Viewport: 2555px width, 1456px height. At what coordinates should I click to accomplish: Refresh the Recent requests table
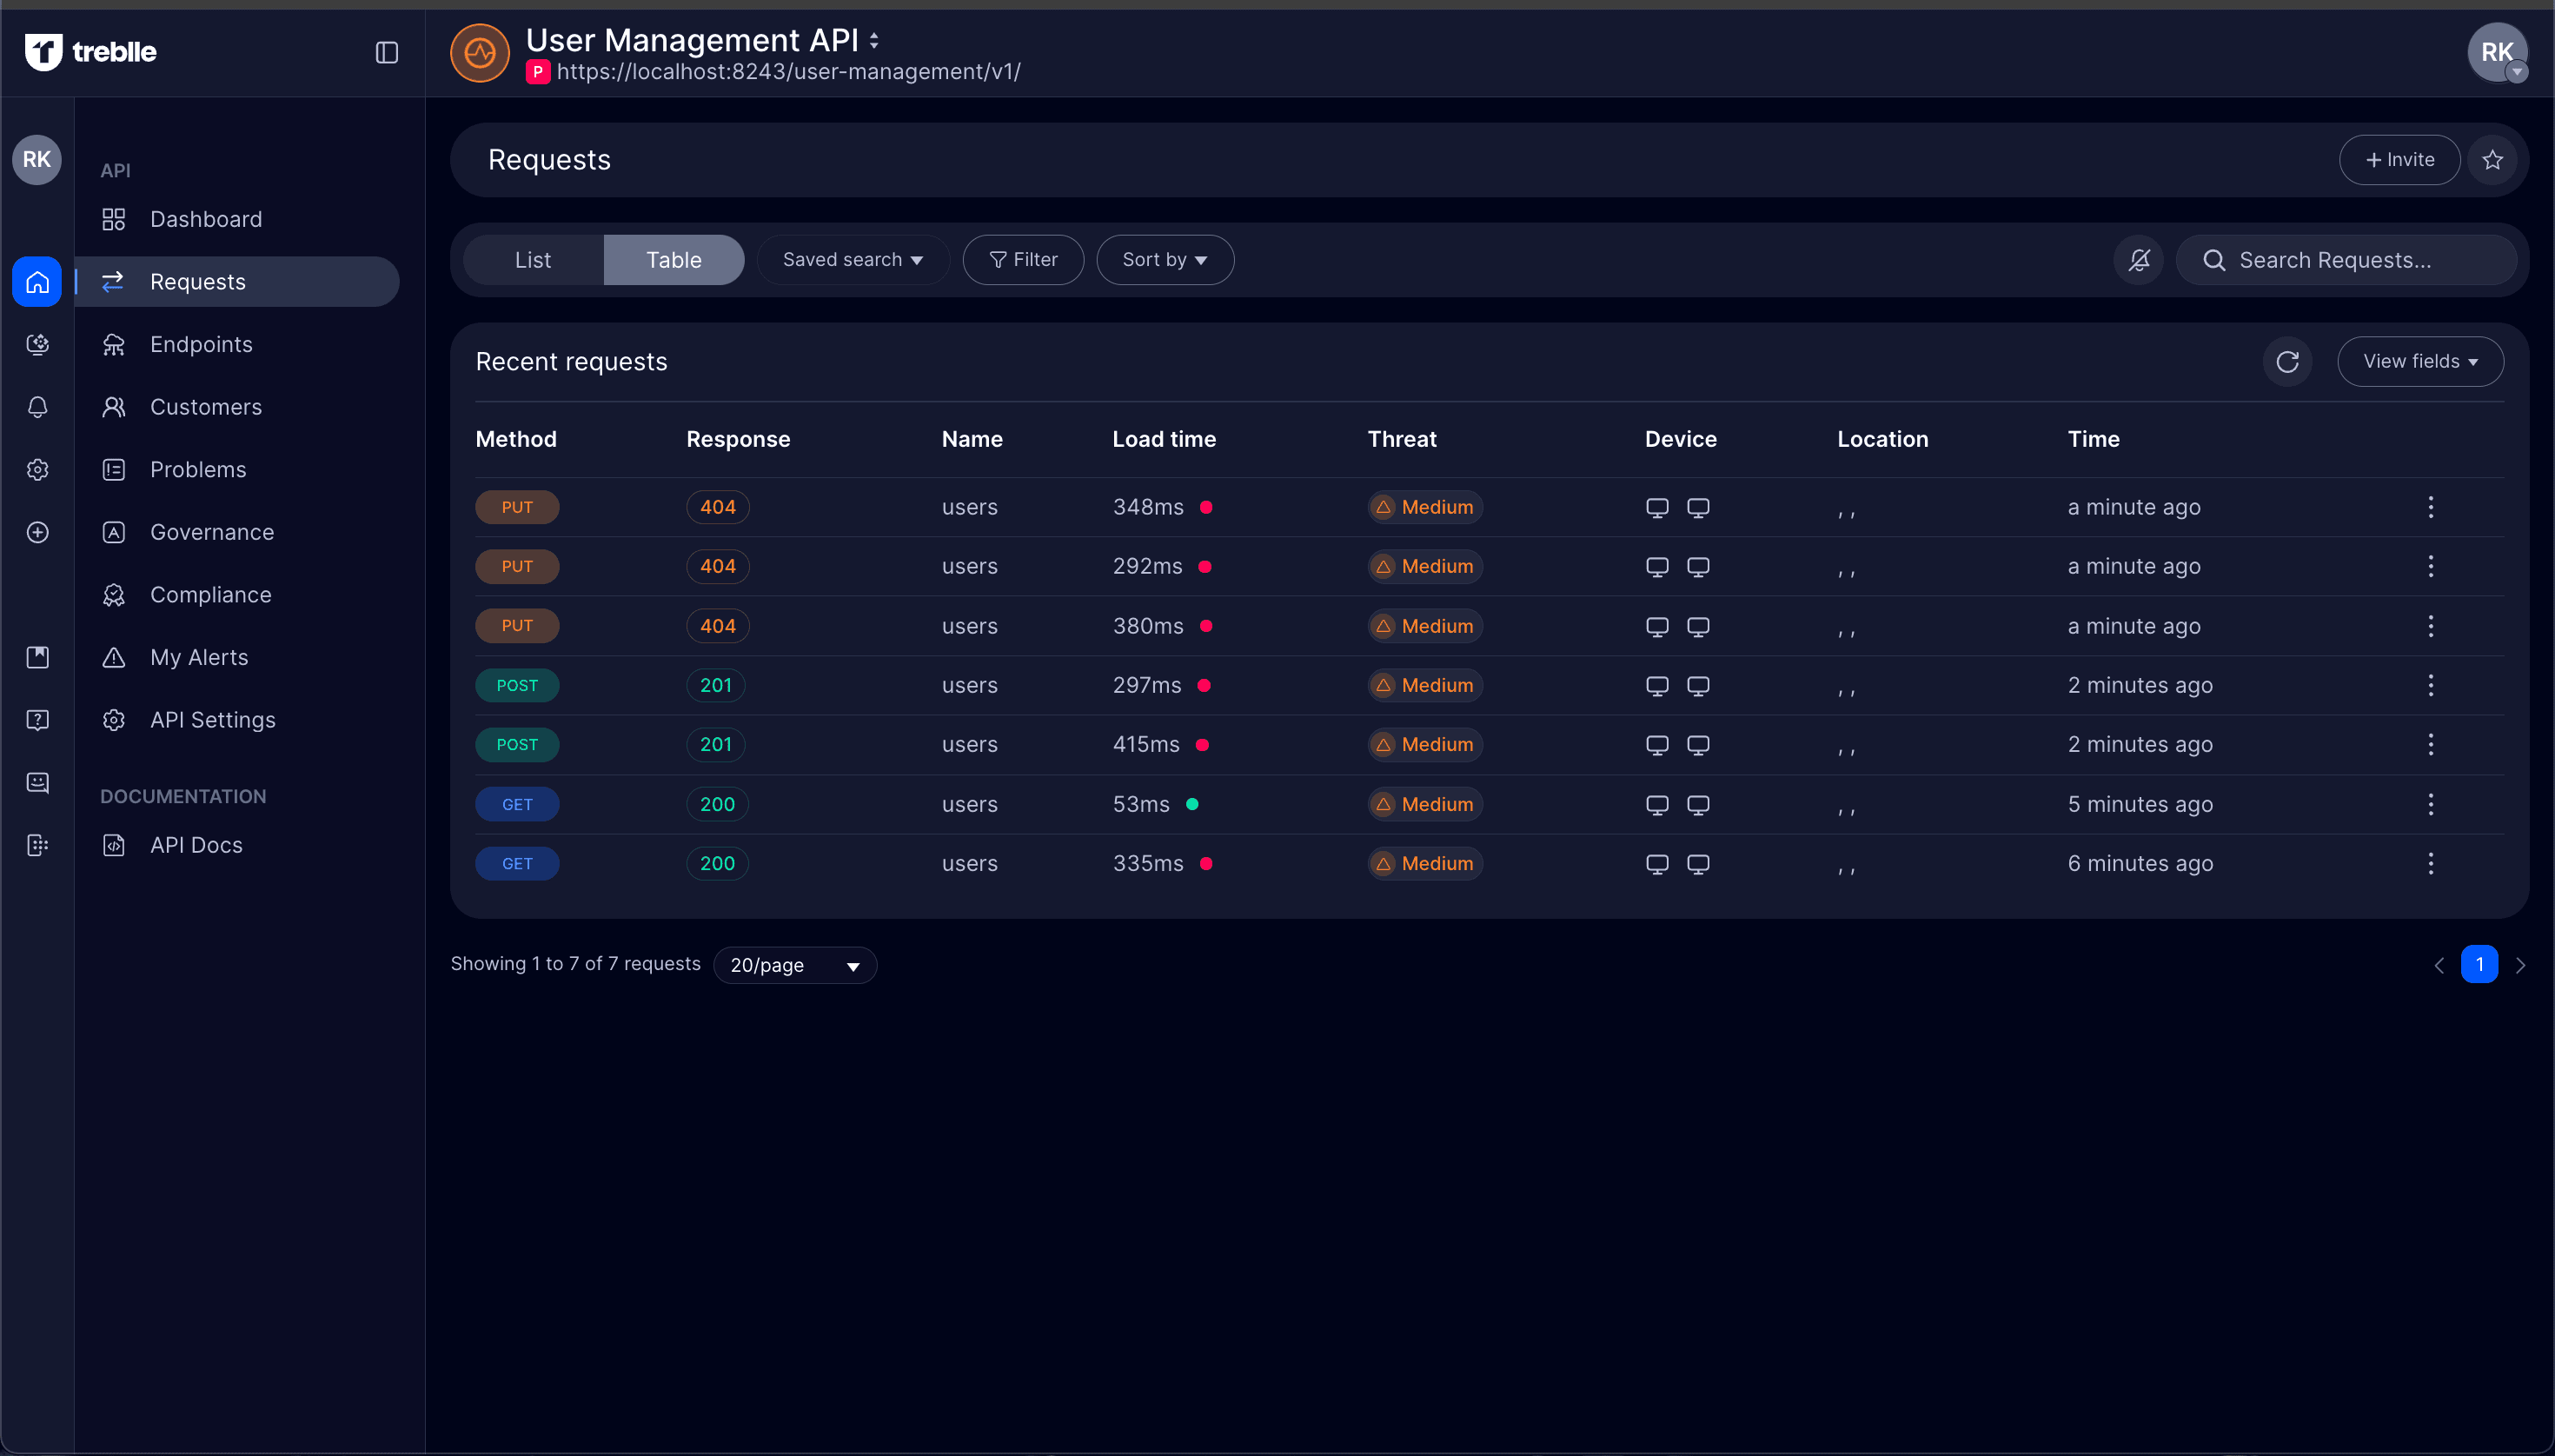point(2287,361)
